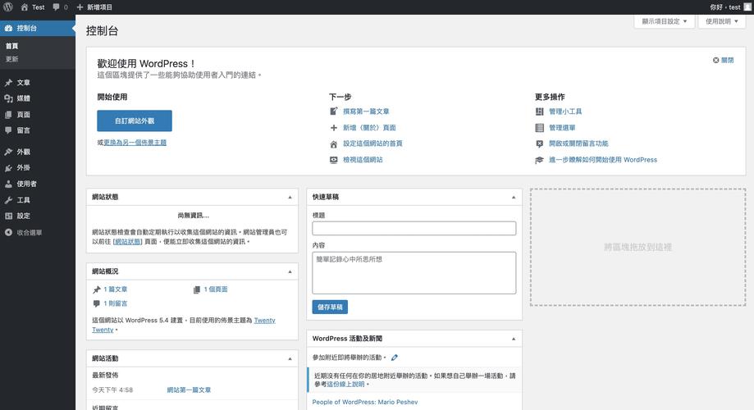Click the 將區塊拖放到這裡 drop zone
Viewport: 754px width, 410px height.
(x=637, y=247)
